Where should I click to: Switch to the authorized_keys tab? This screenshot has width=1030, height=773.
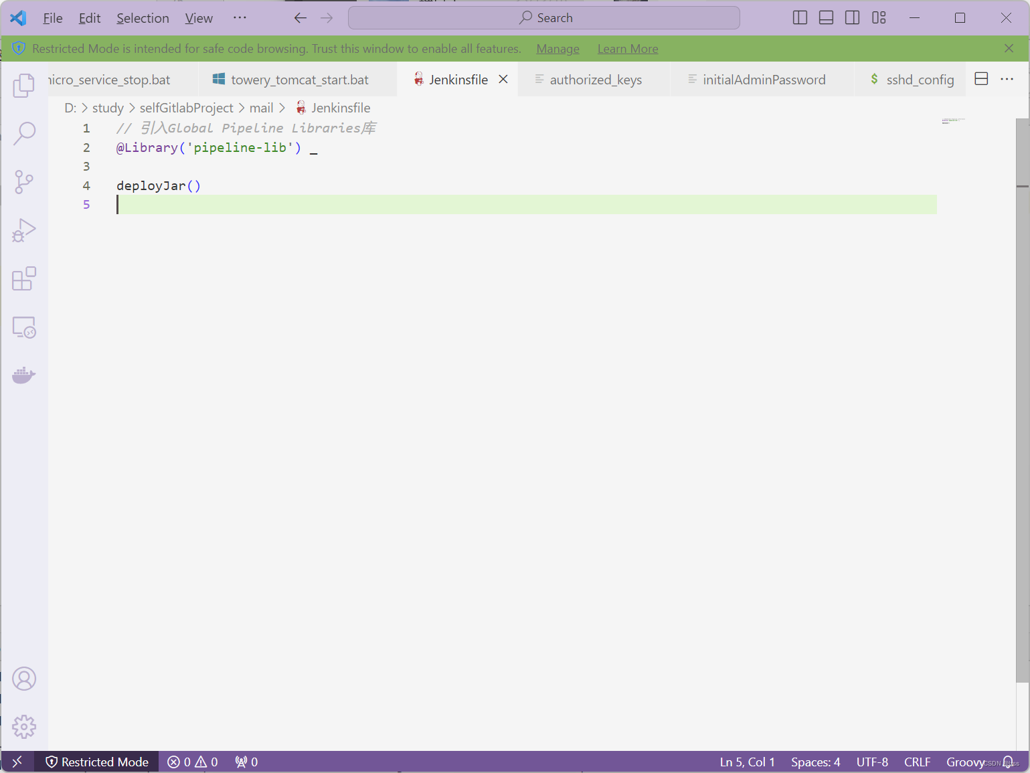tap(594, 80)
